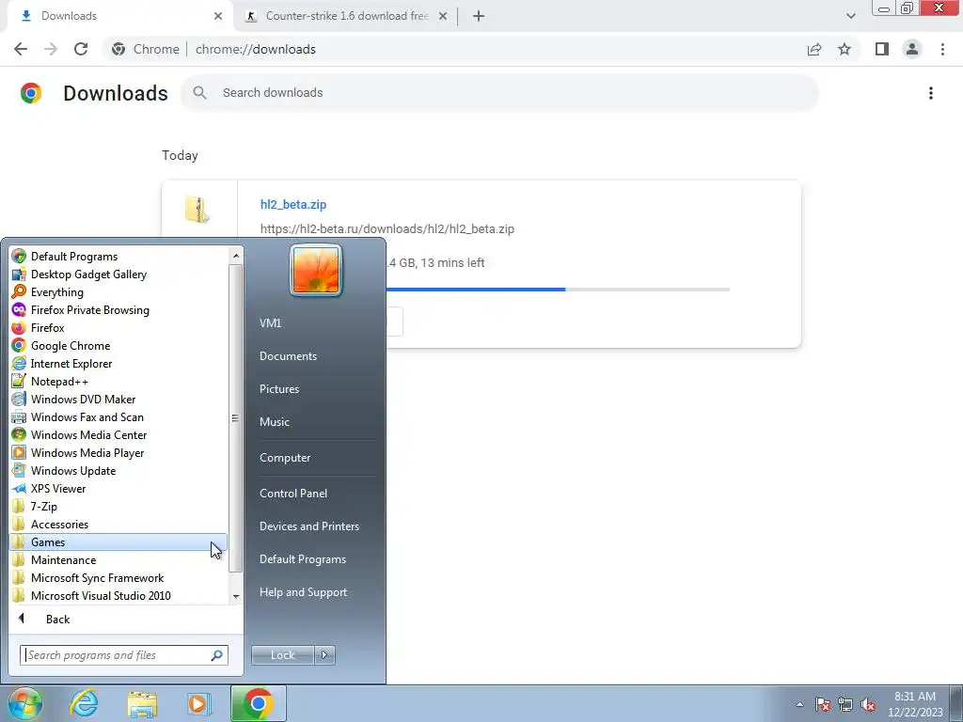Launch Windows DVD Maker
The width and height of the screenshot is (963, 722).
click(83, 399)
